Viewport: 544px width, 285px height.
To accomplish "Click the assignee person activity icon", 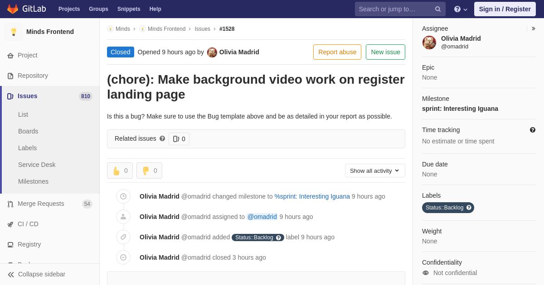I will 123,217.
